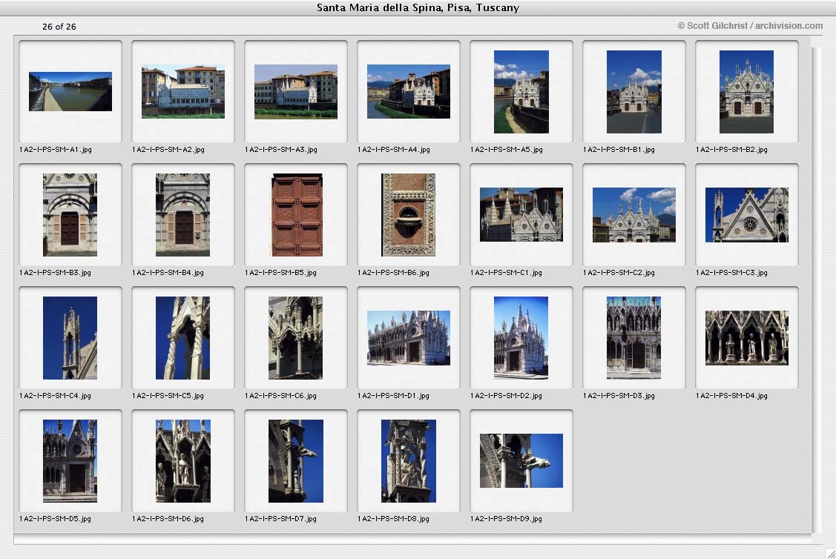Screen dimensions: 836x559
Task: Select the label "1A2-I-PS-SM-D4.jpg"
Action: pos(732,396)
